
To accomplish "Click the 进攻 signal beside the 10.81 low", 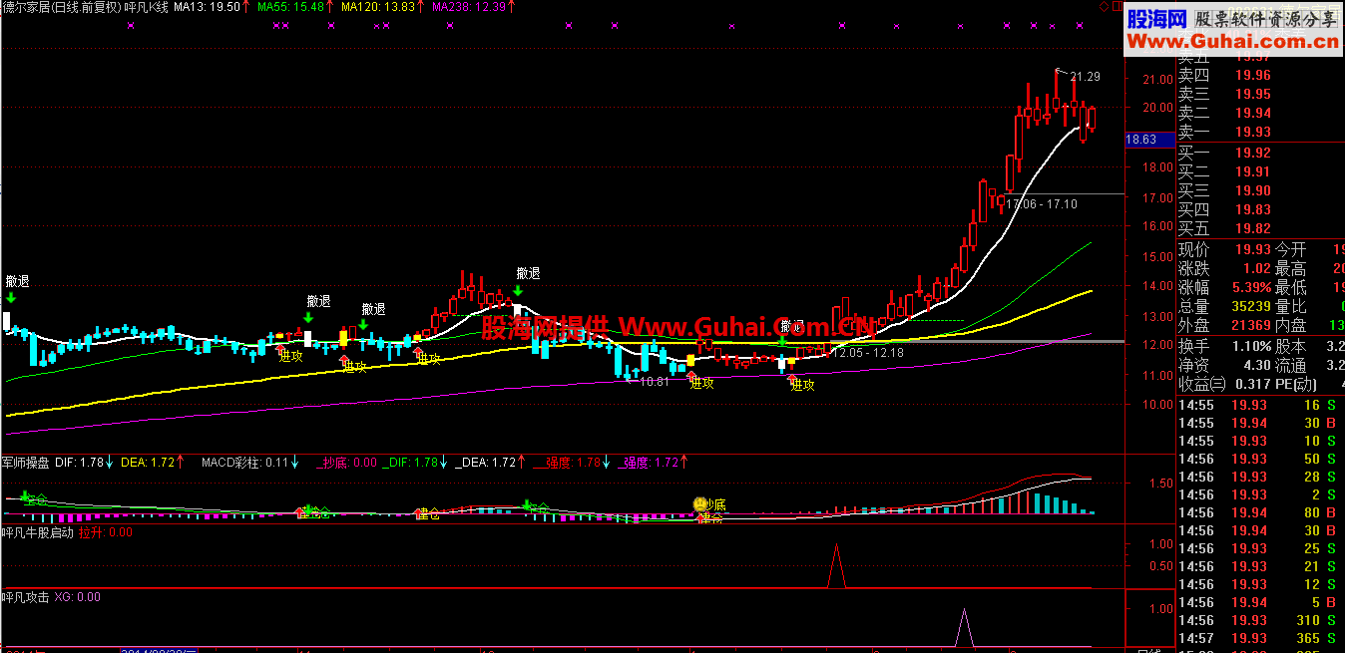I will 702,383.
